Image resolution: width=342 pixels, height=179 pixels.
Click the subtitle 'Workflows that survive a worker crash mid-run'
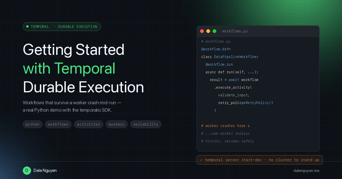tap(72, 102)
